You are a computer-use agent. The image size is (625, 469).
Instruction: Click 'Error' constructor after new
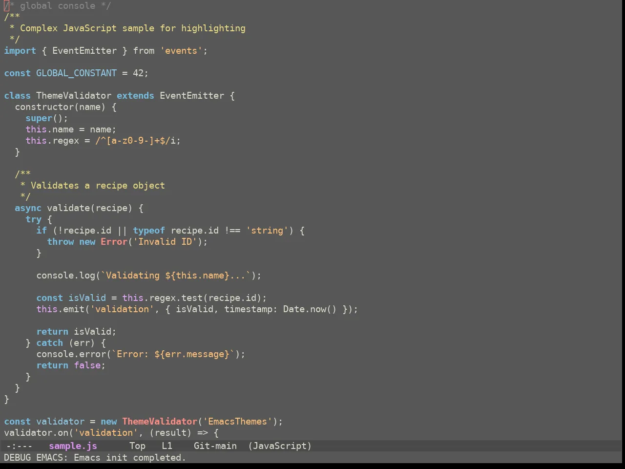click(x=114, y=242)
